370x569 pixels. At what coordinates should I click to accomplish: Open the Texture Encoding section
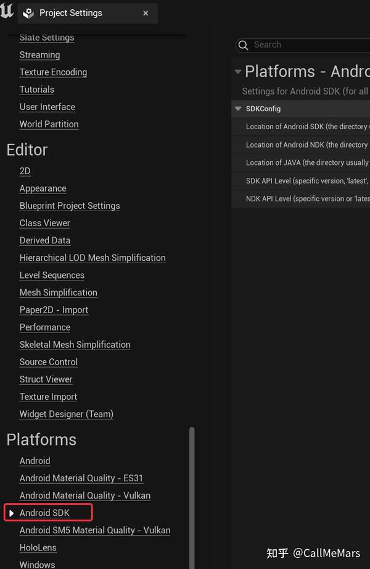point(53,72)
